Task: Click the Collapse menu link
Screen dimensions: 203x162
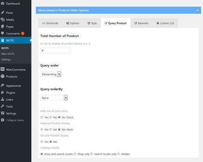Action: tap(15, 120)
